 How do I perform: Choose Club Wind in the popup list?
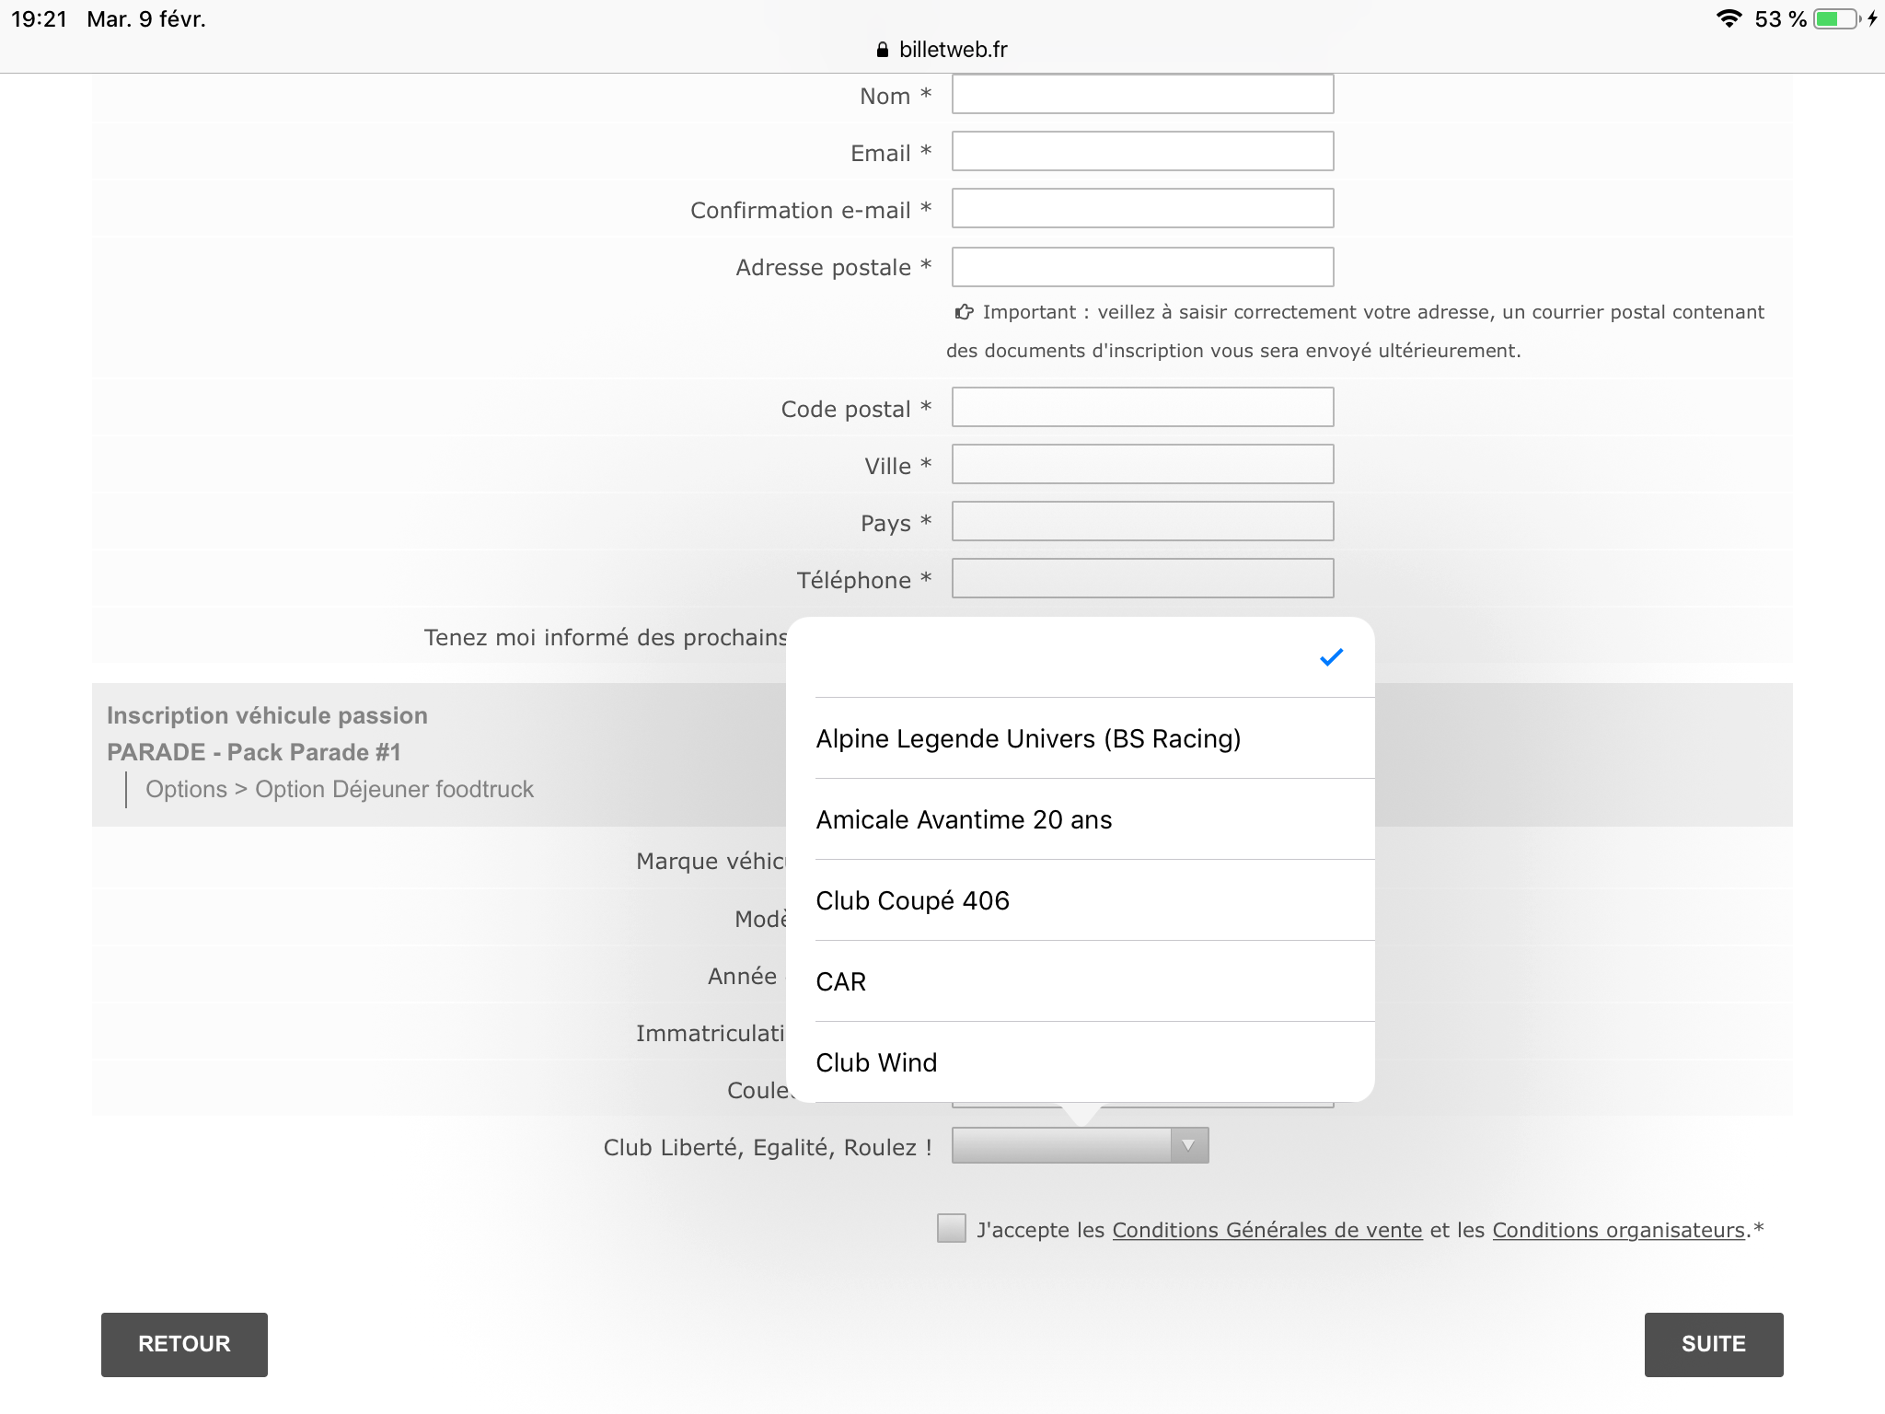tap(876, 1062)
